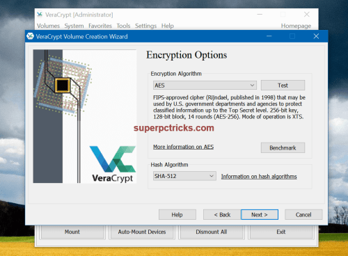Open the Tools menu in VeraCrypt window
The image size is (348, 256).
pos(123,26)
